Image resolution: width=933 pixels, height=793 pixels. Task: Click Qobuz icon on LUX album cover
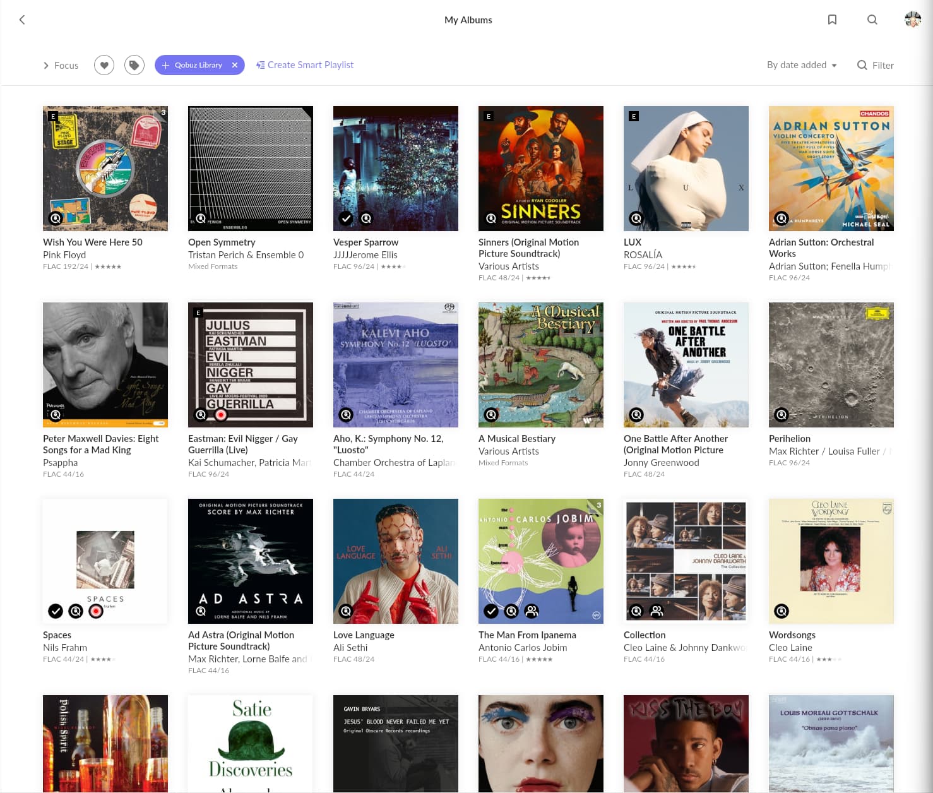pos(636,218)
